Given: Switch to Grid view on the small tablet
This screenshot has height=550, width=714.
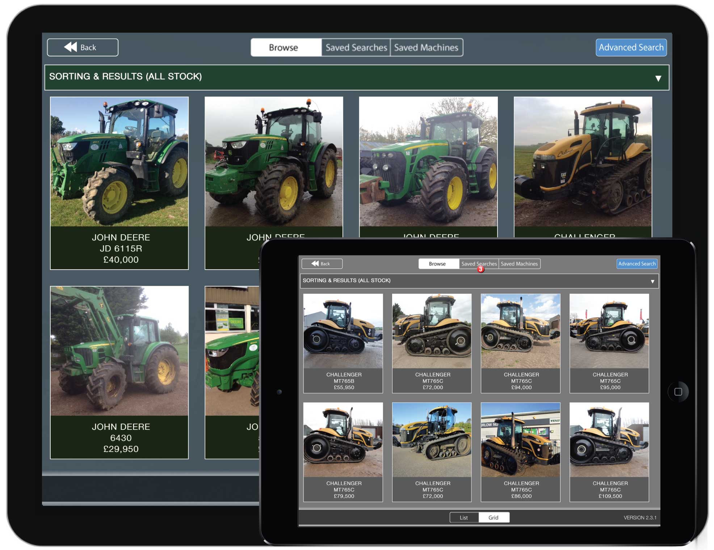Looking at the screenshot, I should (493, 517).
